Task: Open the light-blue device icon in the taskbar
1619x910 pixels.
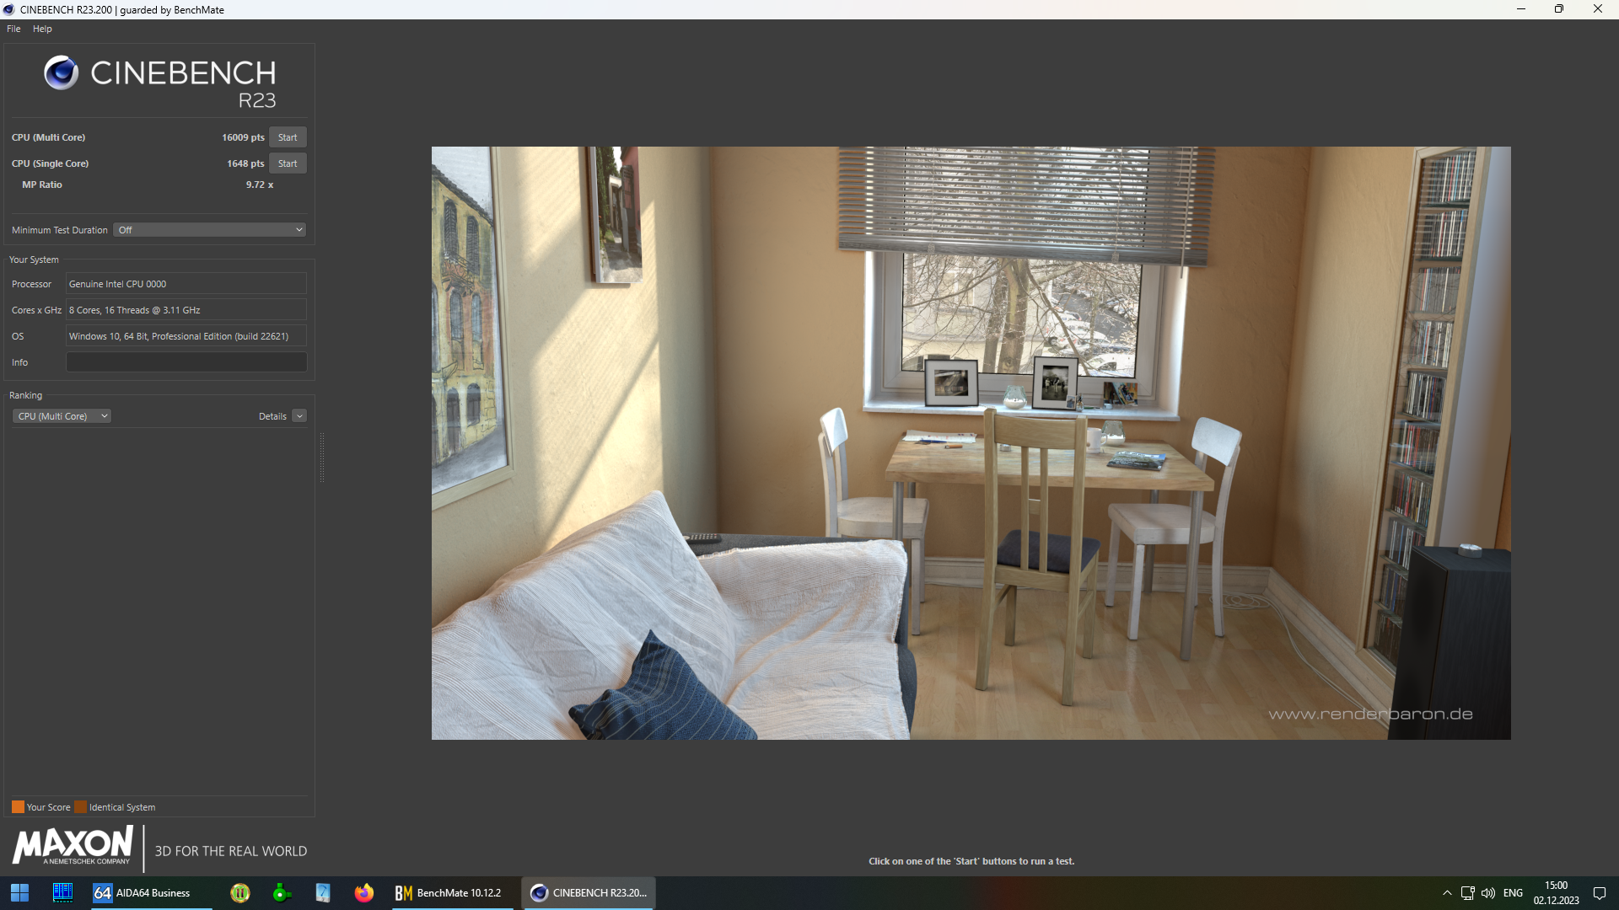Action: 323,893
